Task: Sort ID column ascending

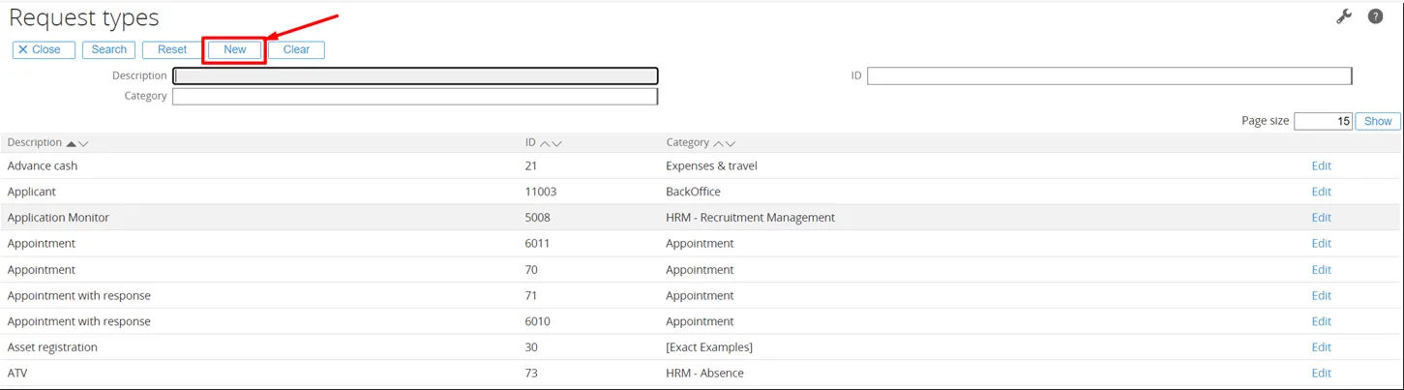Action: coord(545,143)
